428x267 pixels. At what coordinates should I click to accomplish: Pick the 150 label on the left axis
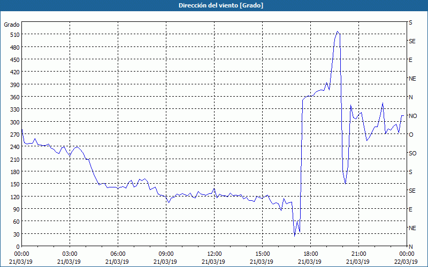[x=15, y=184]
